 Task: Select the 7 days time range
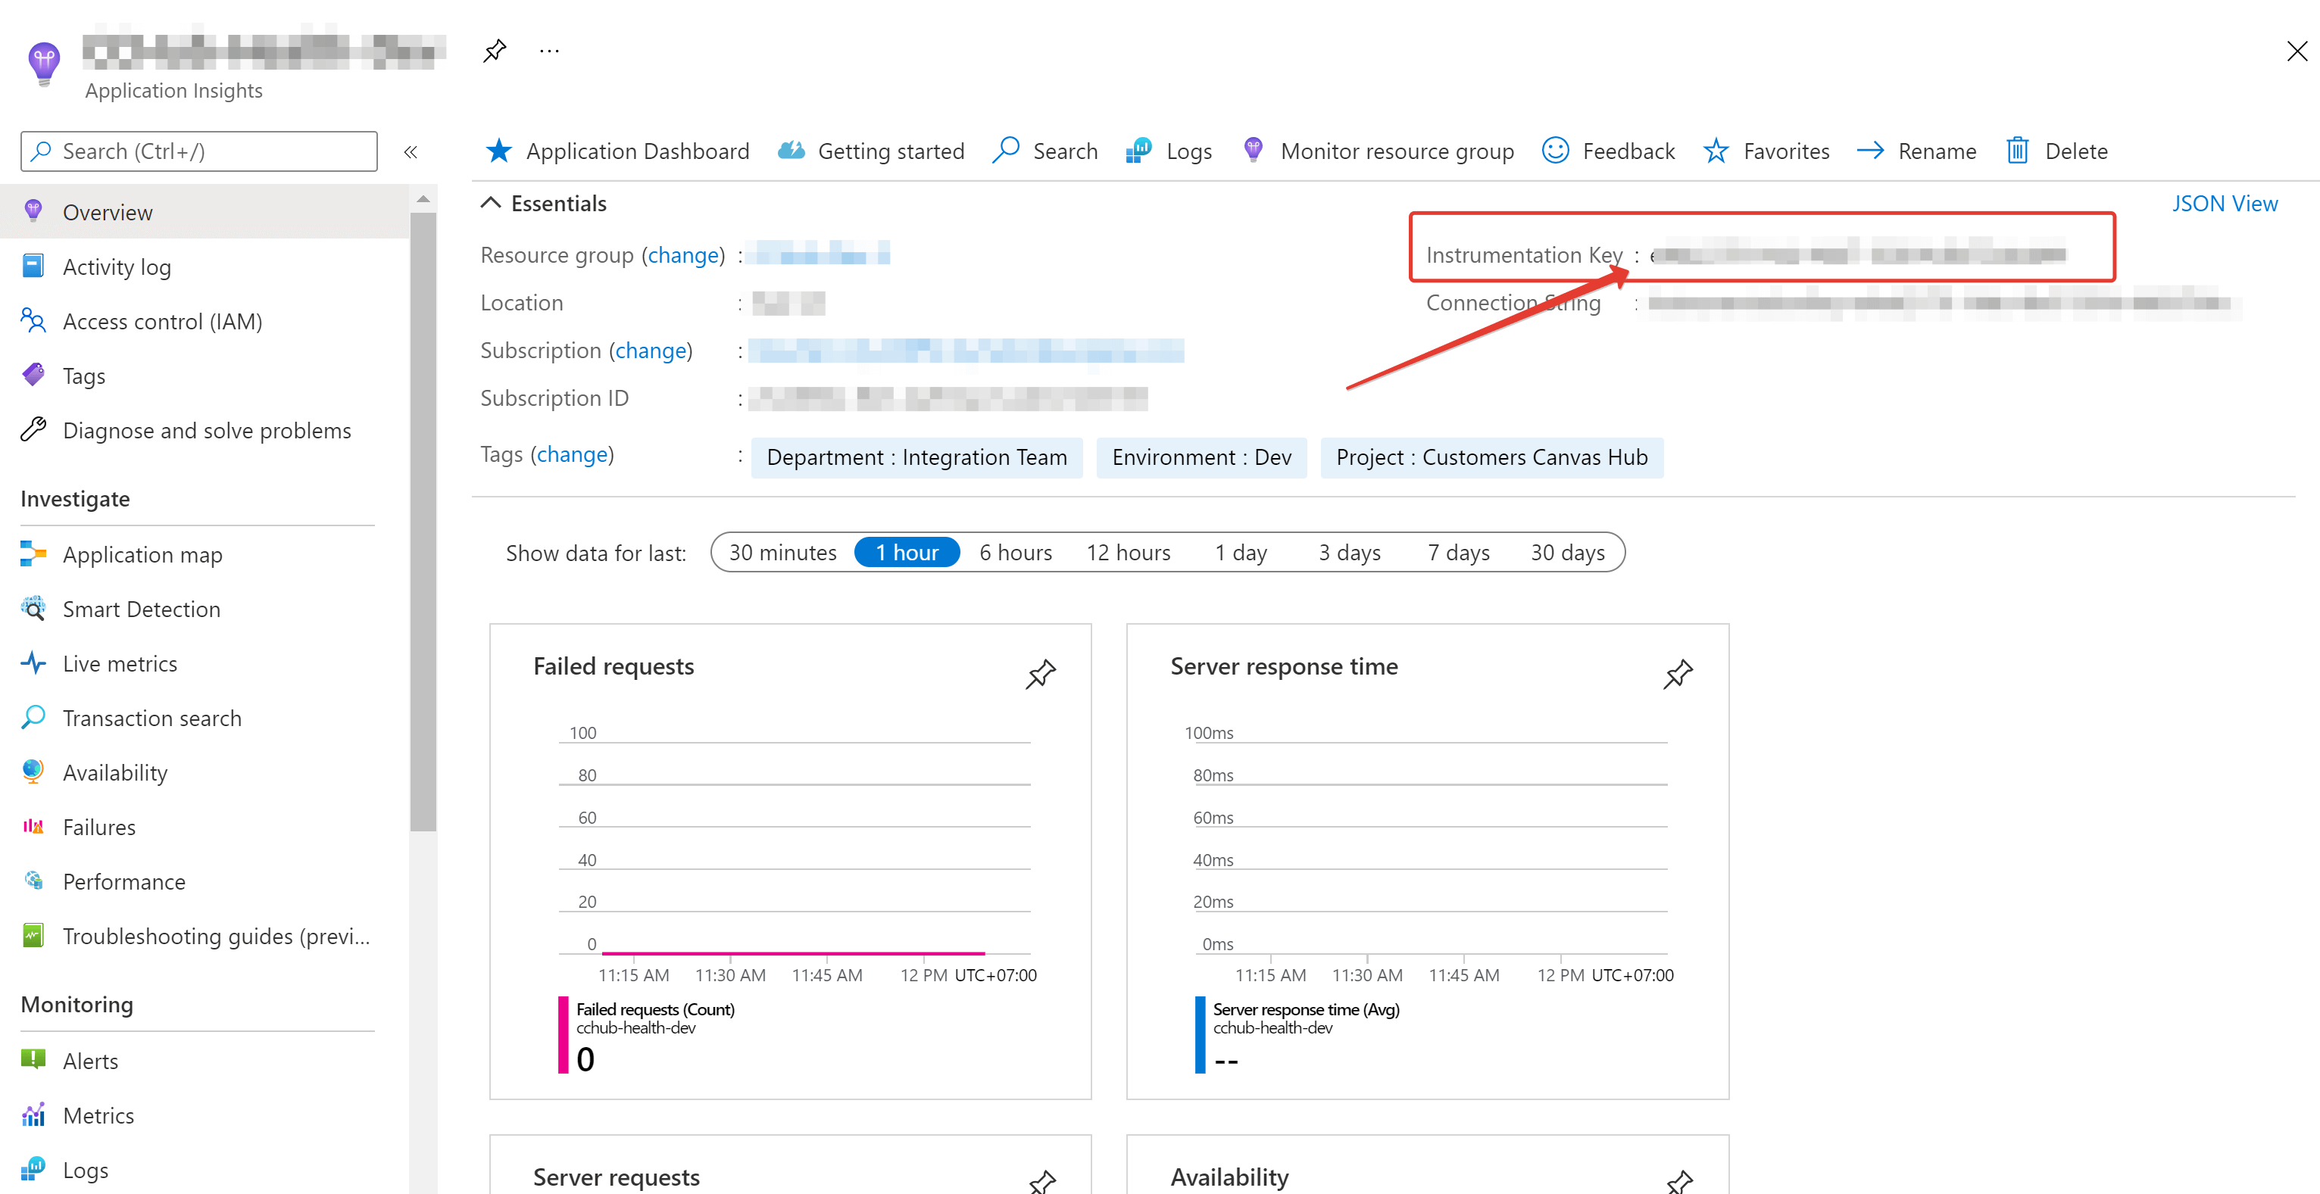(1458, 552)
